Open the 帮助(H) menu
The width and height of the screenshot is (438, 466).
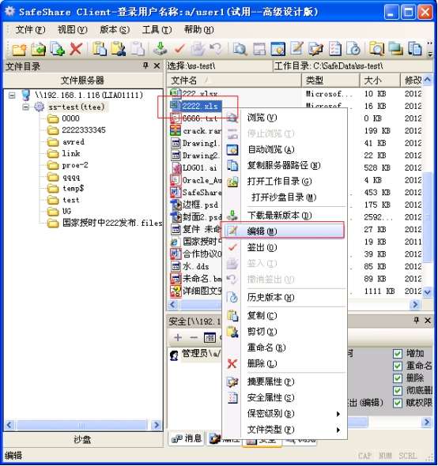point(198,29)
